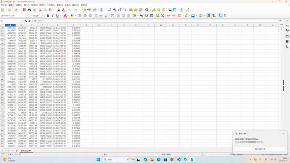Open conditional formatting dropdown arrow

coord(204,16)
